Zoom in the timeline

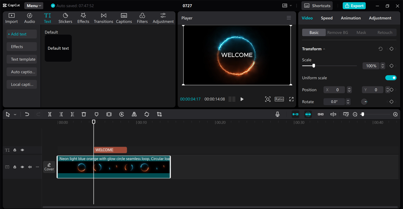[395, 114]
